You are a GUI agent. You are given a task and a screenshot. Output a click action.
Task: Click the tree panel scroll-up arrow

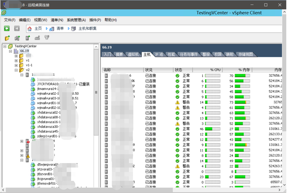point(96,46)
